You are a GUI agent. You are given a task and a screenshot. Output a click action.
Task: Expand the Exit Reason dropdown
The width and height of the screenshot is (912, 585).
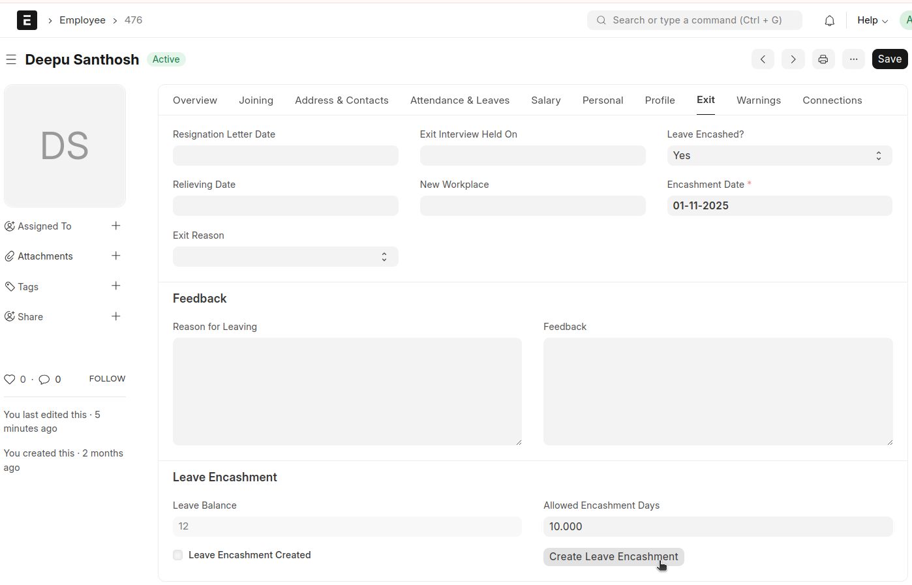click(x=285, y=257)
